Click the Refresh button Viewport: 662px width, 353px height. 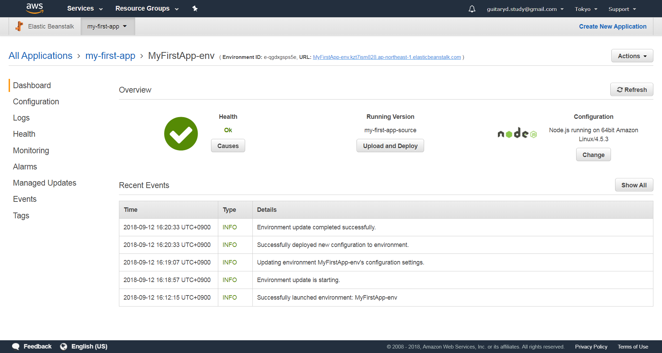(x=632, y=90)
